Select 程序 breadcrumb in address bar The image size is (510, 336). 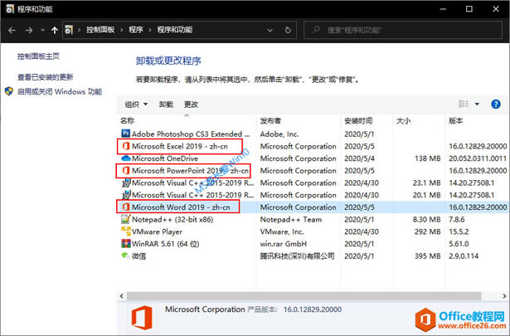coord(136,30)
